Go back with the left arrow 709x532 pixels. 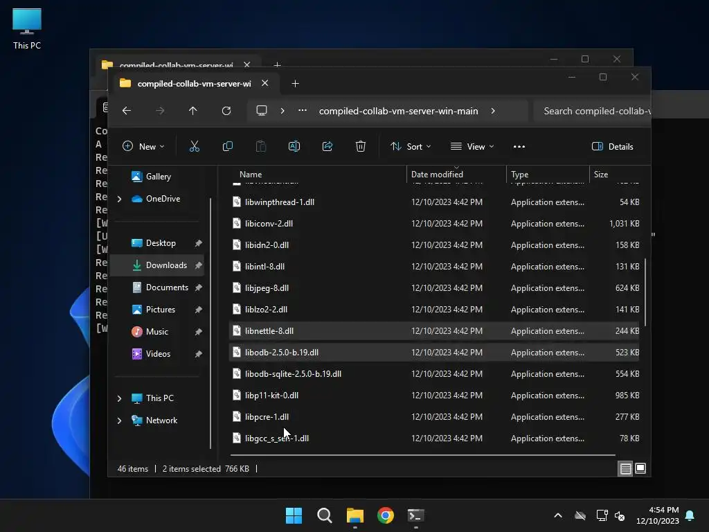pos(127,111)
